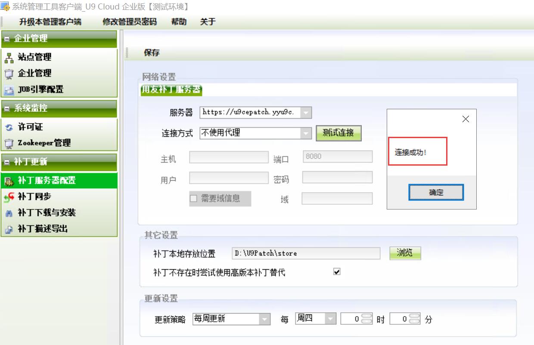Click the 补丁描述导出 export icon
Screen dimensions: 534x345
pyautogui.click(x=9, y=229)
